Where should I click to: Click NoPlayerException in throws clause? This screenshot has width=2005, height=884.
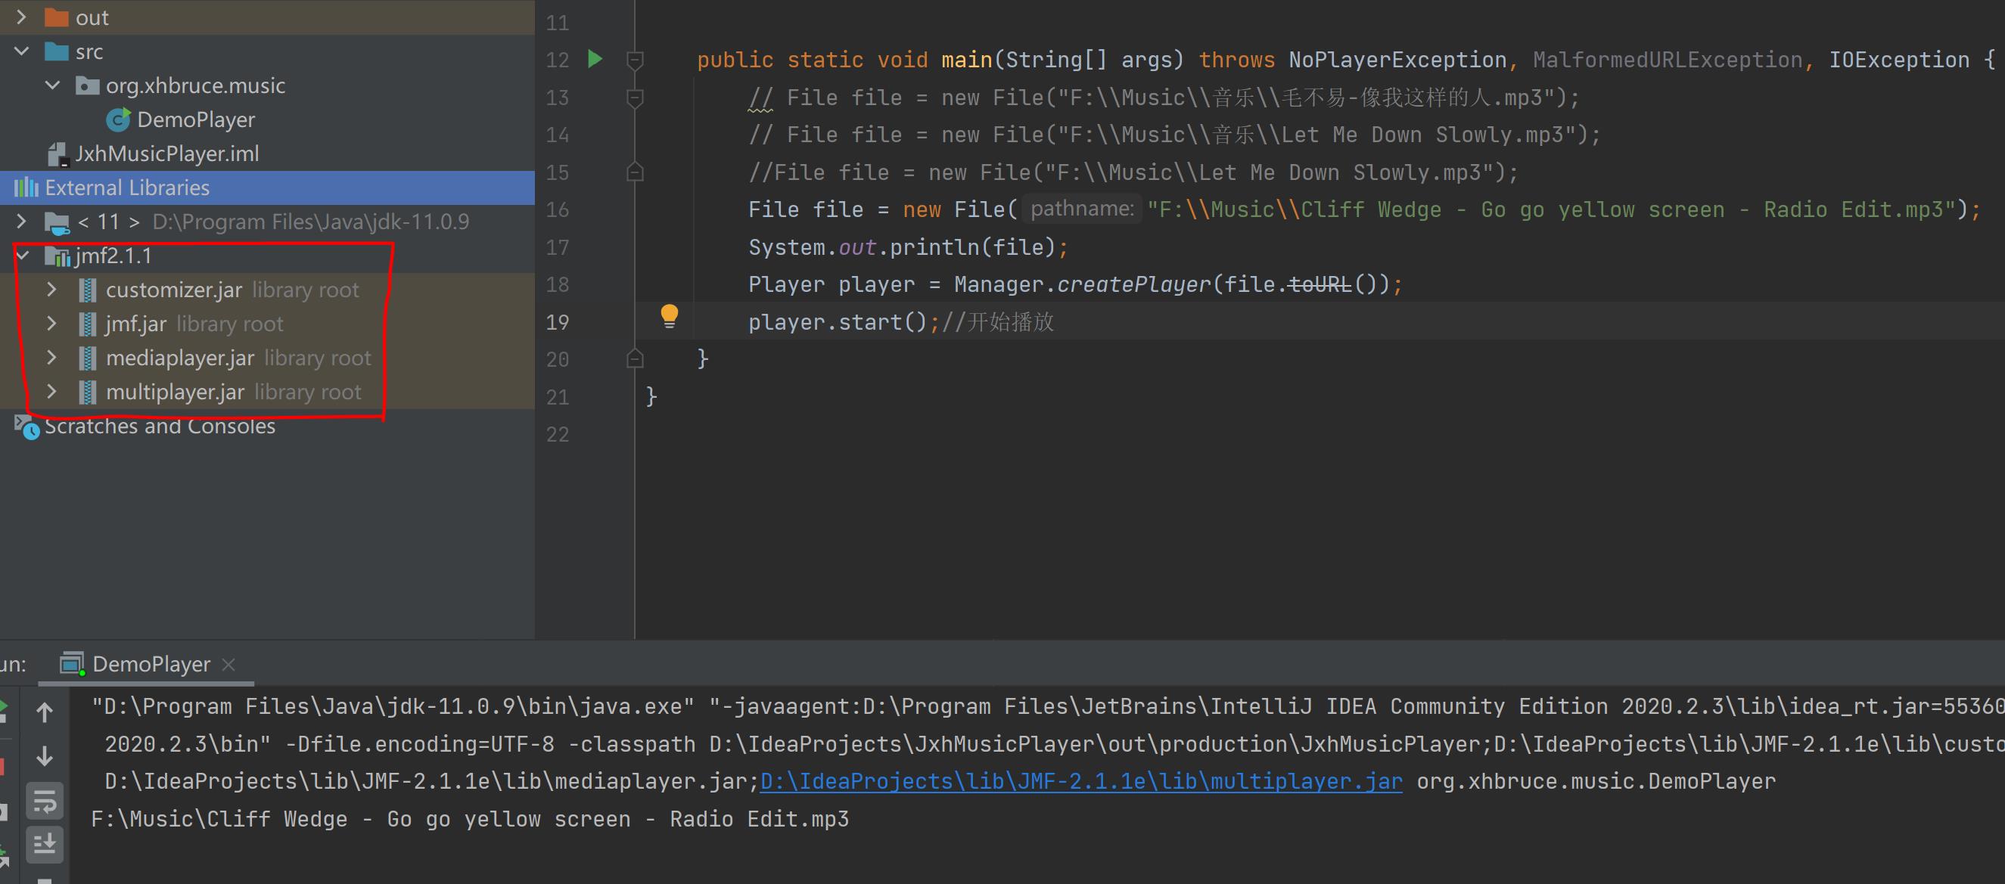tap(1397, 60)
